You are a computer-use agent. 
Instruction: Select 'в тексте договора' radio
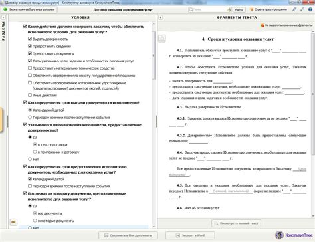pyautogui.click(x=35, y=144)
